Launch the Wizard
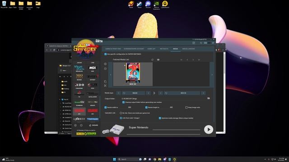 [x=94, y=125]
